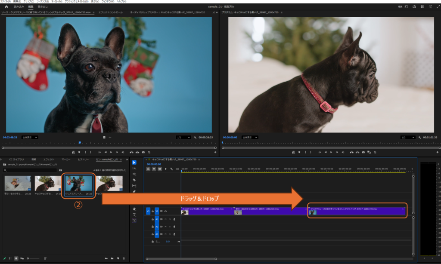Click the Home icon at top left
Screen dimensions: 441x264
6,7
